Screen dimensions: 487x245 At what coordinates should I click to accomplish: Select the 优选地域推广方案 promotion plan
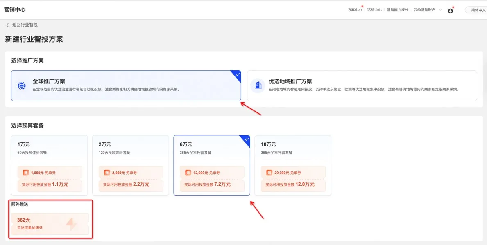click(362, 85)
